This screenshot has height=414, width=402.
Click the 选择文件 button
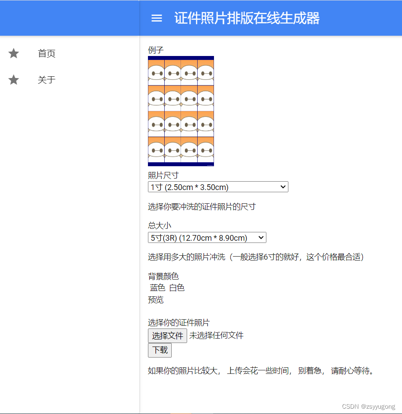pyautogui.click(x=167, y=336)
